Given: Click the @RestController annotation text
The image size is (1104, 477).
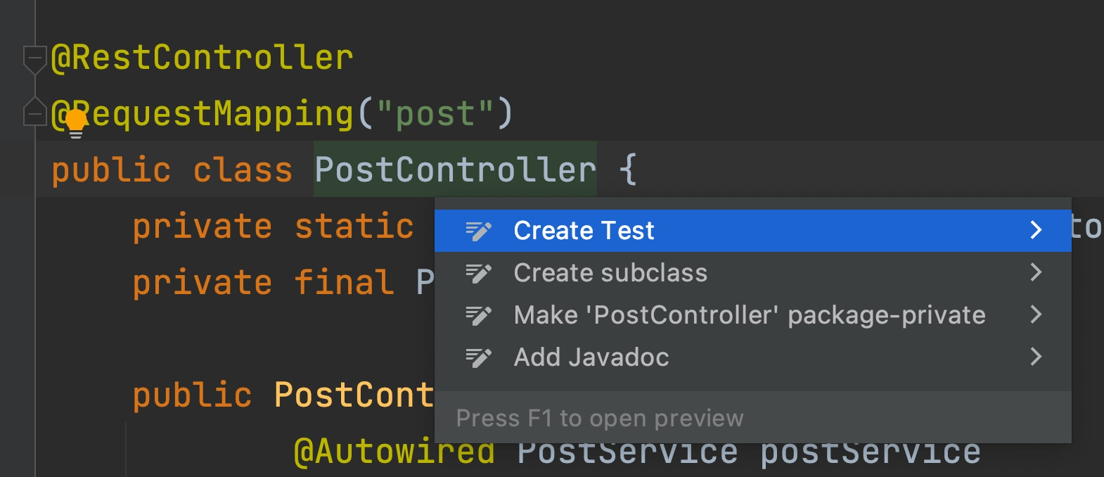Looking at the screenshot, I should click(x=202, y=58).
